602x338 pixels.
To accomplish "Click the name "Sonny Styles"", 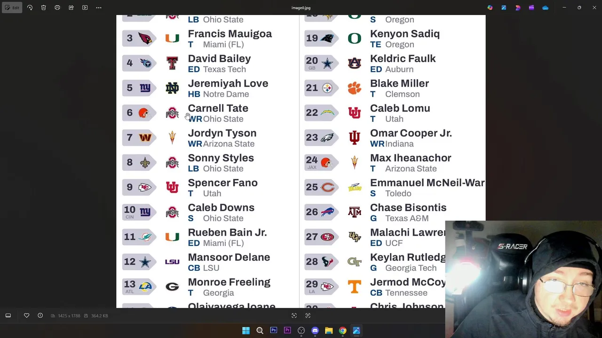I will (x=221, y=158).
